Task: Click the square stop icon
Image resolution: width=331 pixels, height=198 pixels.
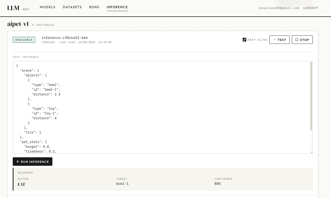Action: [297, 40]
